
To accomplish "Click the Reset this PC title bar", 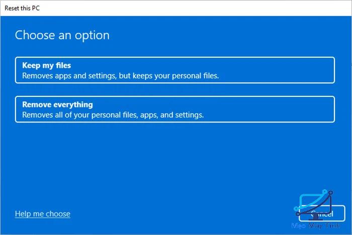I will (176, 8).
